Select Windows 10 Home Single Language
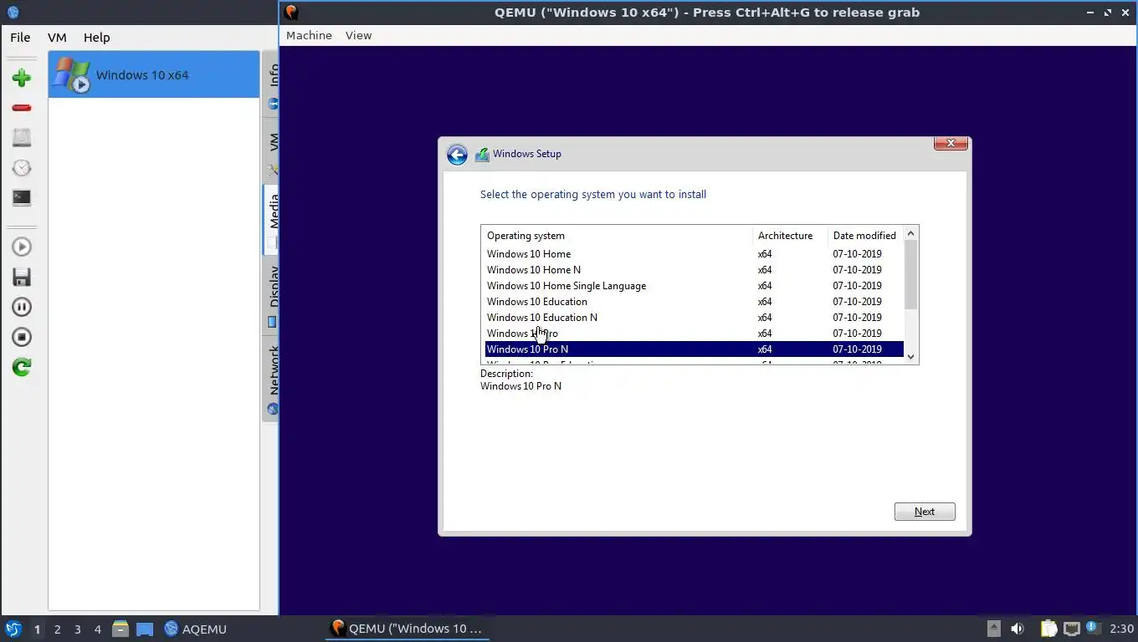Image resolution: width=1138 pixels, height=642 pixels. (x=695, y=286)
